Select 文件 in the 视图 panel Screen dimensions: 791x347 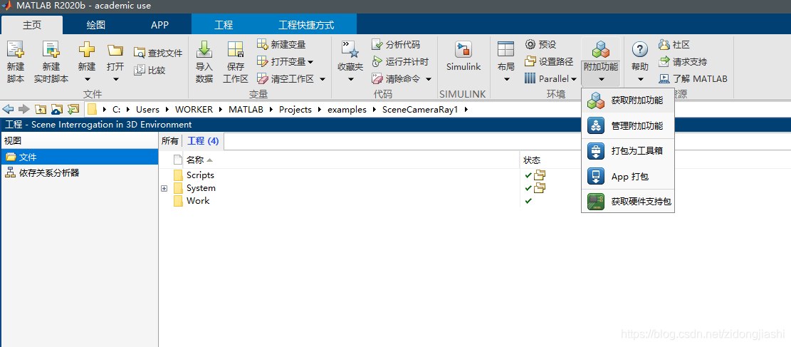pos(79,157)
